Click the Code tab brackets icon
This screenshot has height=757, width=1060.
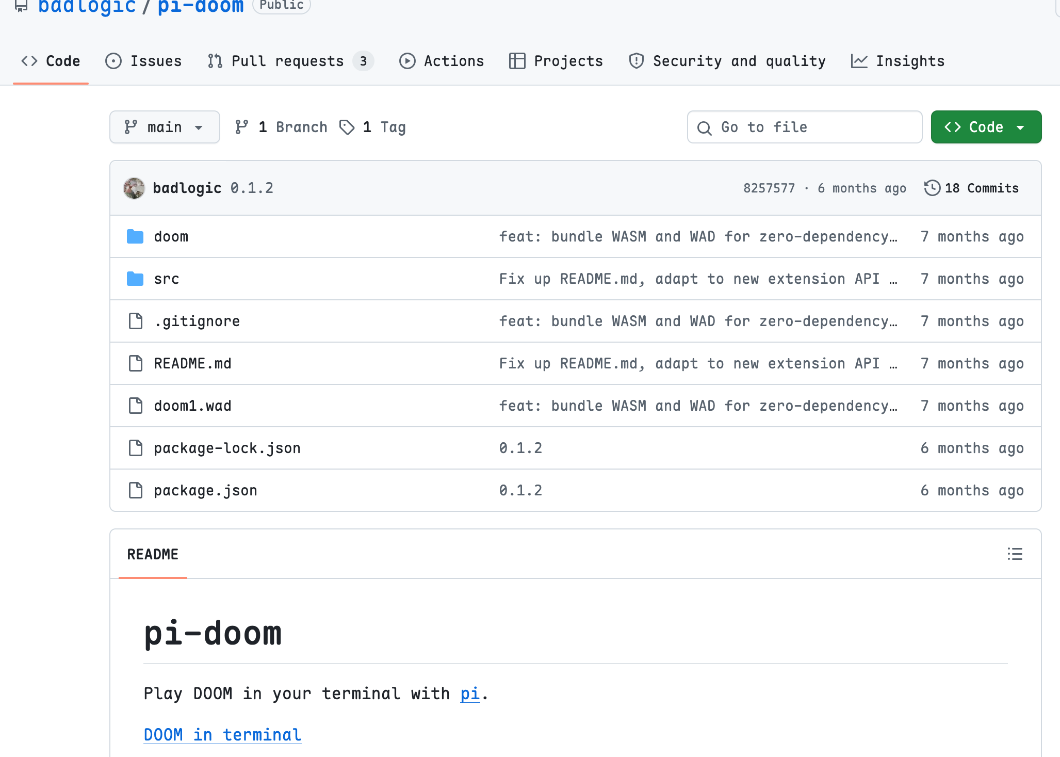(29, 61)
